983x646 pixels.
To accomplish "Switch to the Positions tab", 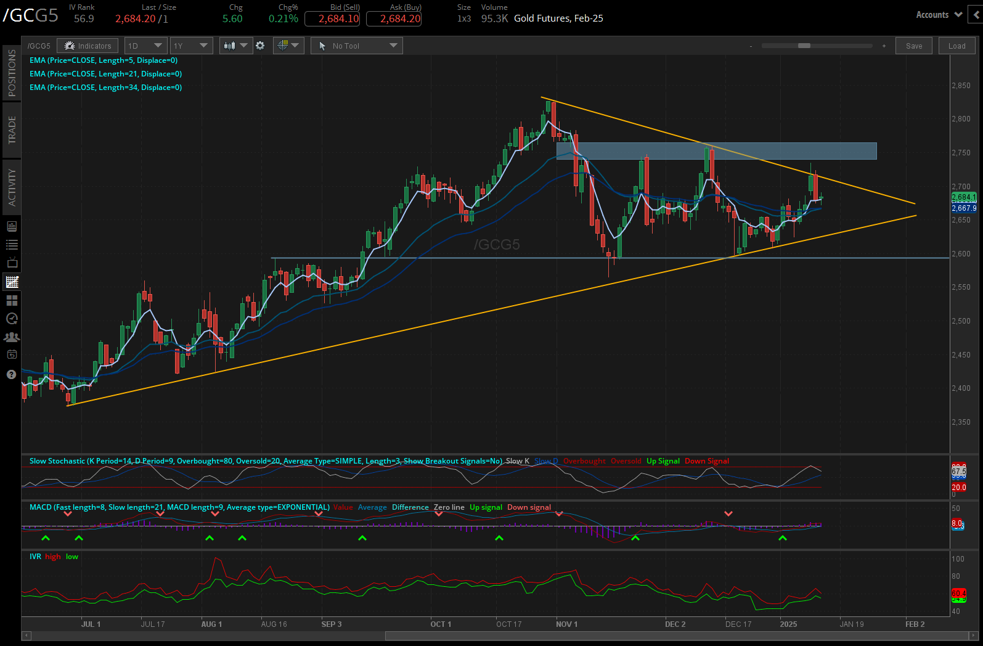I will pos(12,73).
